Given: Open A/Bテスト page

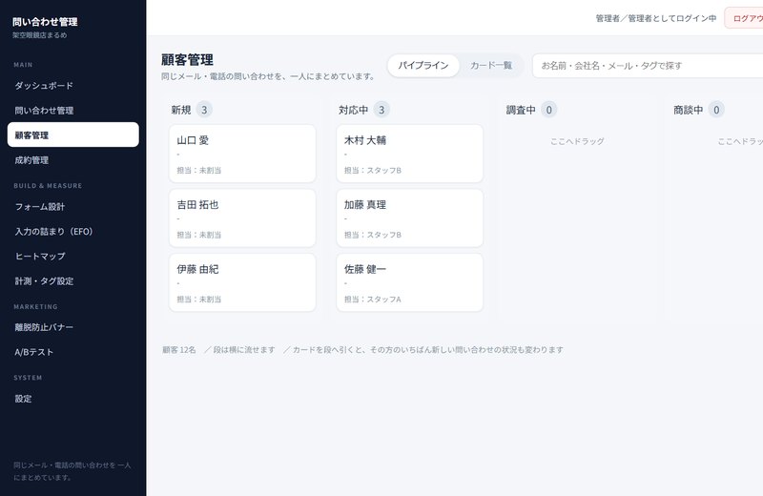Looking at the screenshot, I should pyautogui.click(x=73, y=352).
